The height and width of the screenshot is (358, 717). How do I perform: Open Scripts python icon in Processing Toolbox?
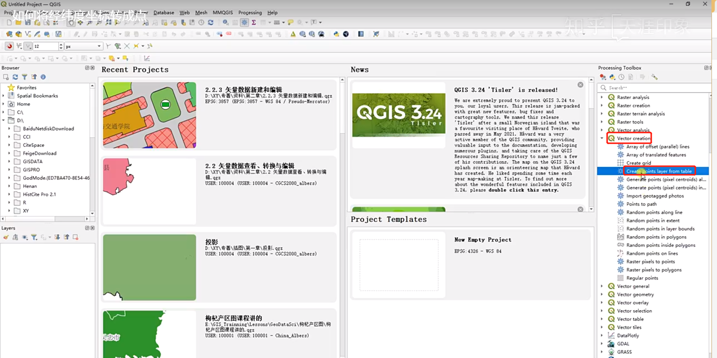[612, 77]
